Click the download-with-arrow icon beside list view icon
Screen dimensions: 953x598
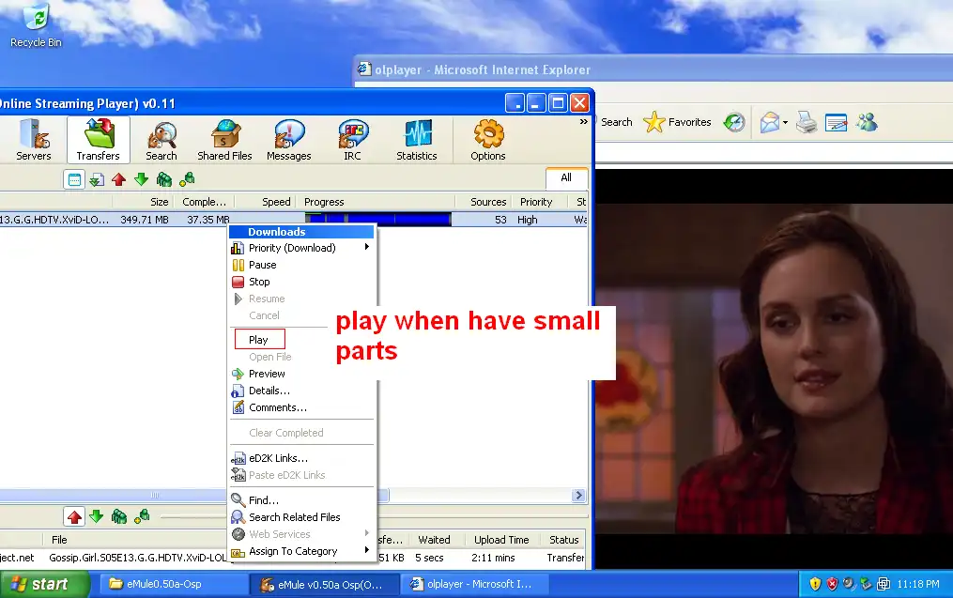(x=96, y=179)
